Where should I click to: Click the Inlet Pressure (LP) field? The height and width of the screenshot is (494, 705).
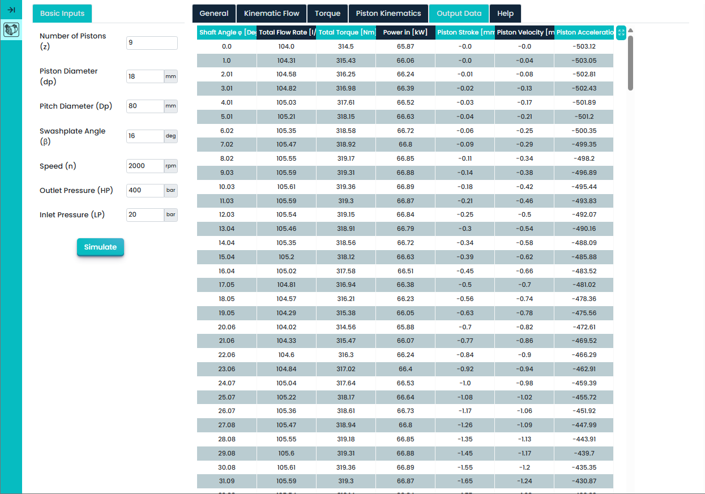(145, 215)
